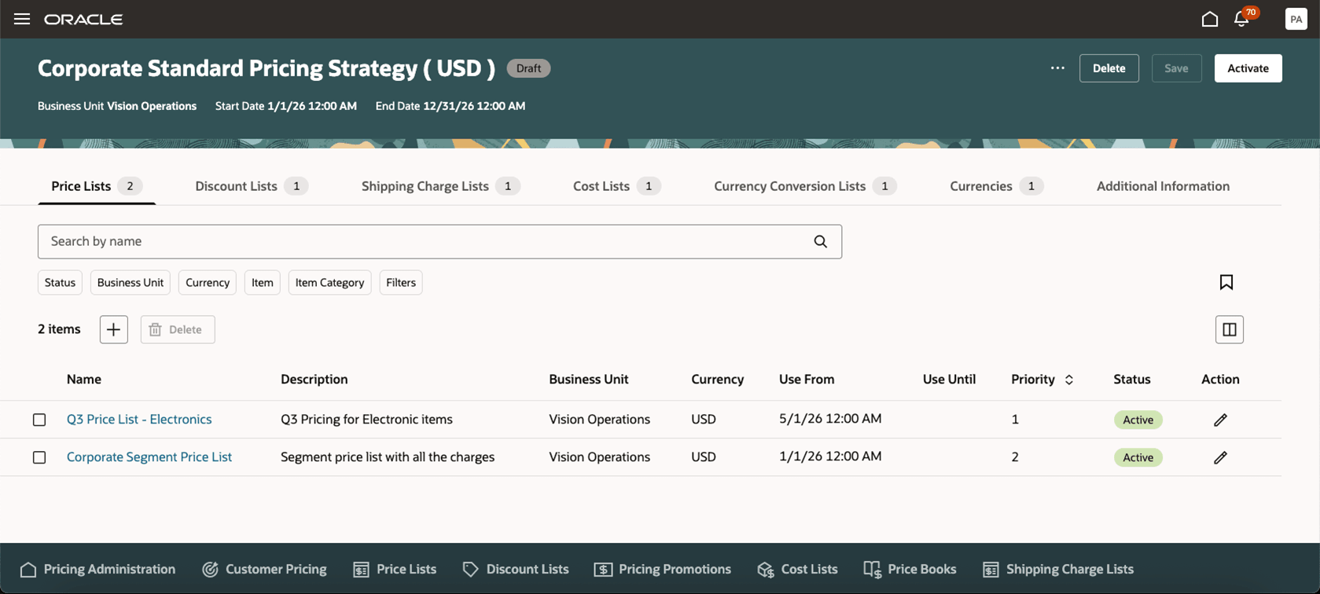Click the "5/1/26 12:00 AM" Use From cell
The height and width of the screenshot is (594, 1320).
click(x=830, y=419)
